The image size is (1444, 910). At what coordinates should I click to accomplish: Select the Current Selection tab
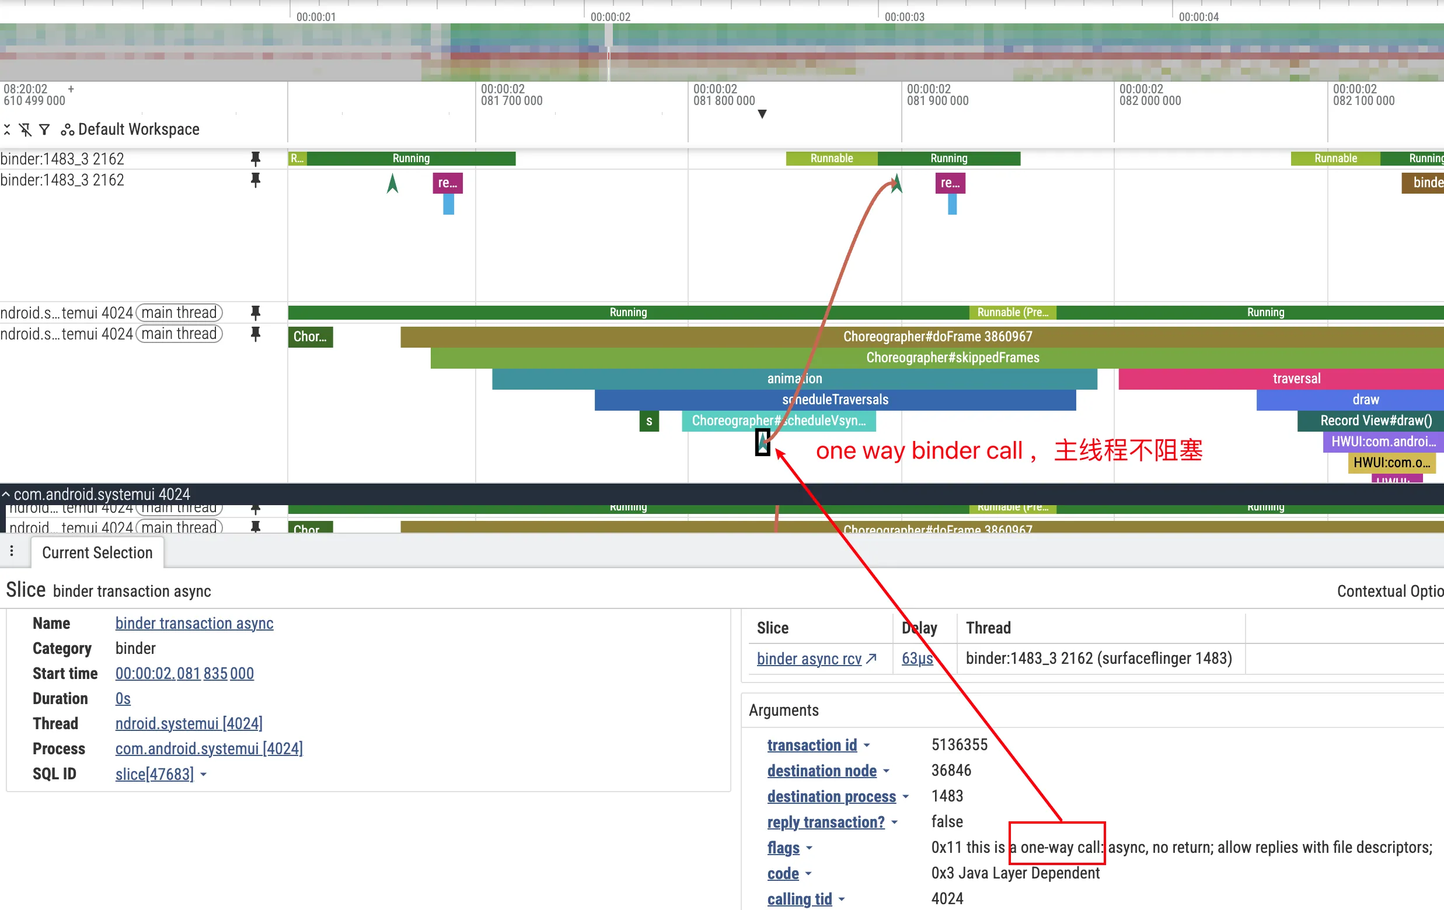pyautogui.click(x=97, y=553)
